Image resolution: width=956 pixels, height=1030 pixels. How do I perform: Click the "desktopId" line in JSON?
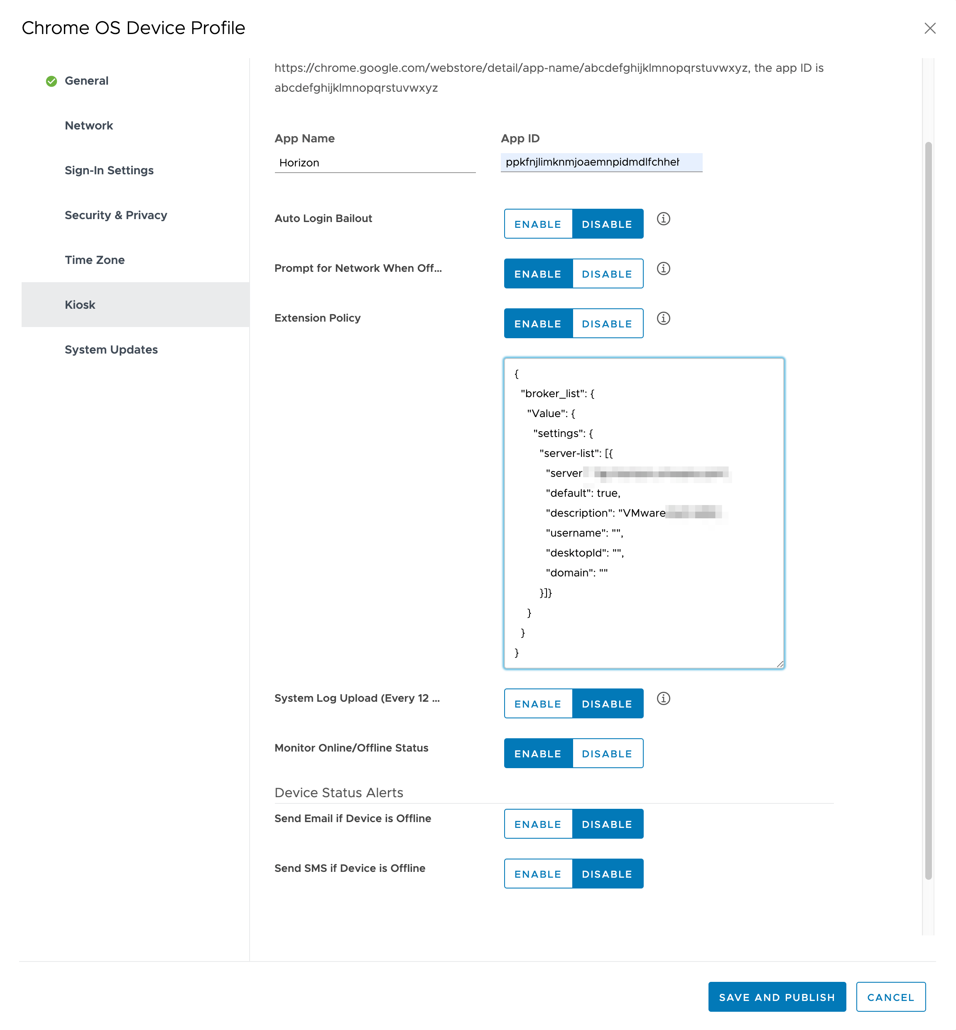tap(585, 553)
